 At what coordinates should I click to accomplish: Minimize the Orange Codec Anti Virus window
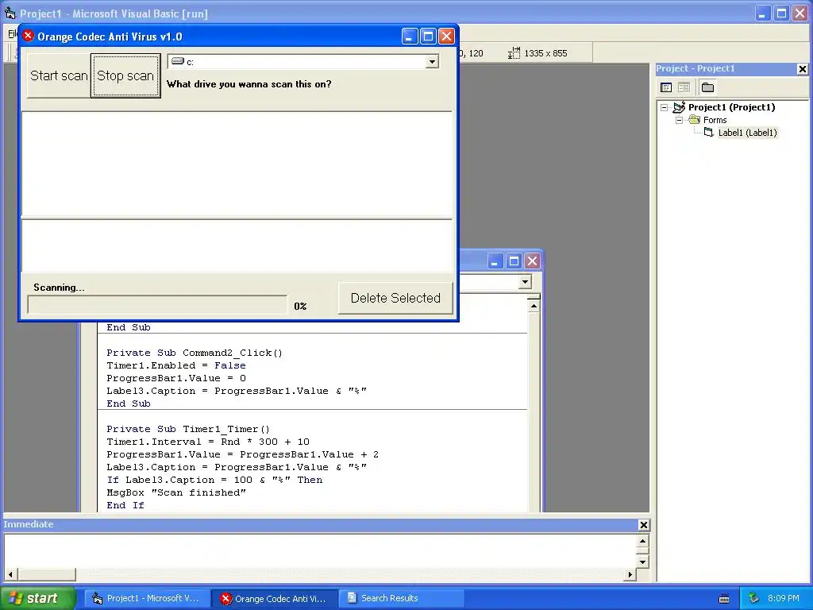pos(409,37)
